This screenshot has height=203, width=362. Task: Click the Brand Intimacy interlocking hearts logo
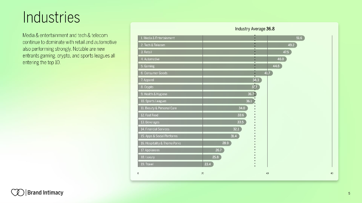pyautogui.click(x=17, y=192)
